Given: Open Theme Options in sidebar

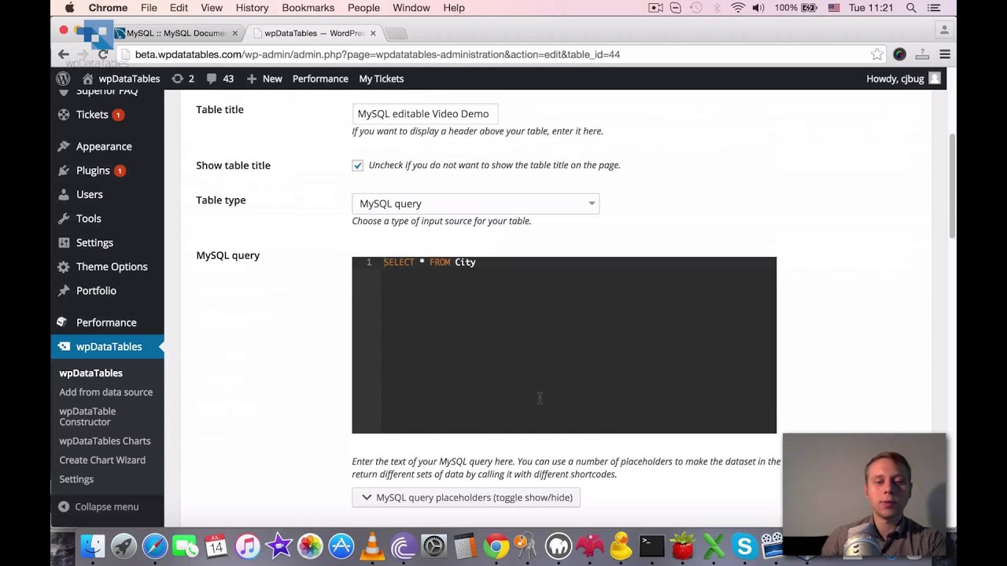Looking at the screenshot, I should [112, 266].
